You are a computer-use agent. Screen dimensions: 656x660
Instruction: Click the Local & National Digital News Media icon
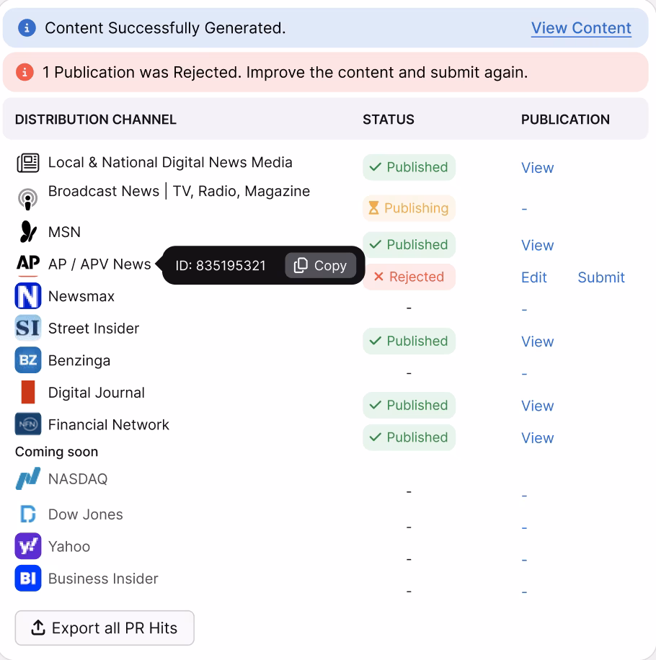27,163
